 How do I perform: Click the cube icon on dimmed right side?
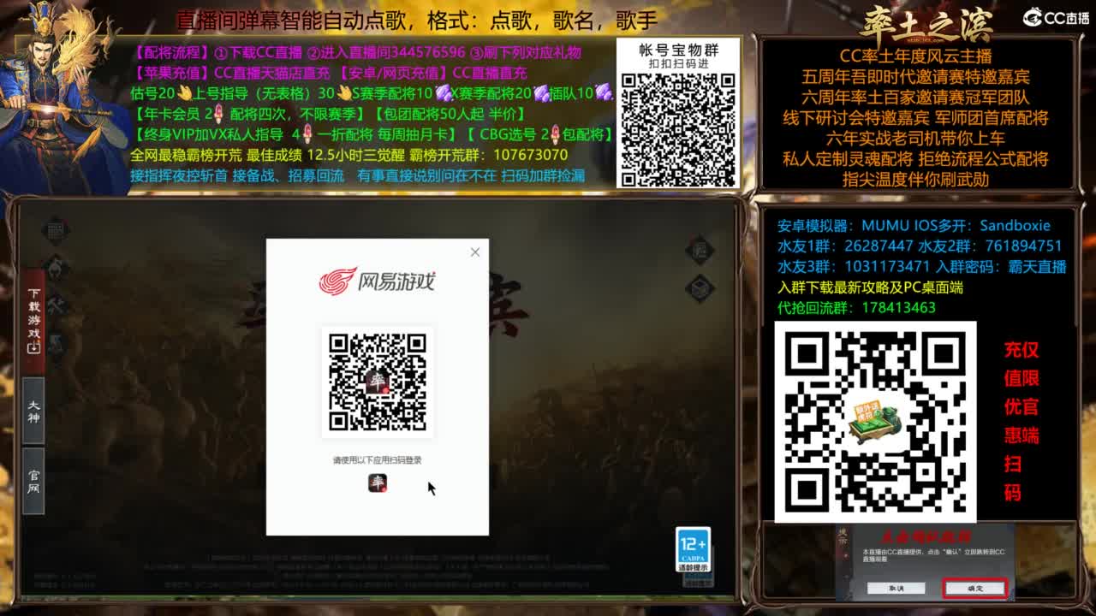point(700,287)
